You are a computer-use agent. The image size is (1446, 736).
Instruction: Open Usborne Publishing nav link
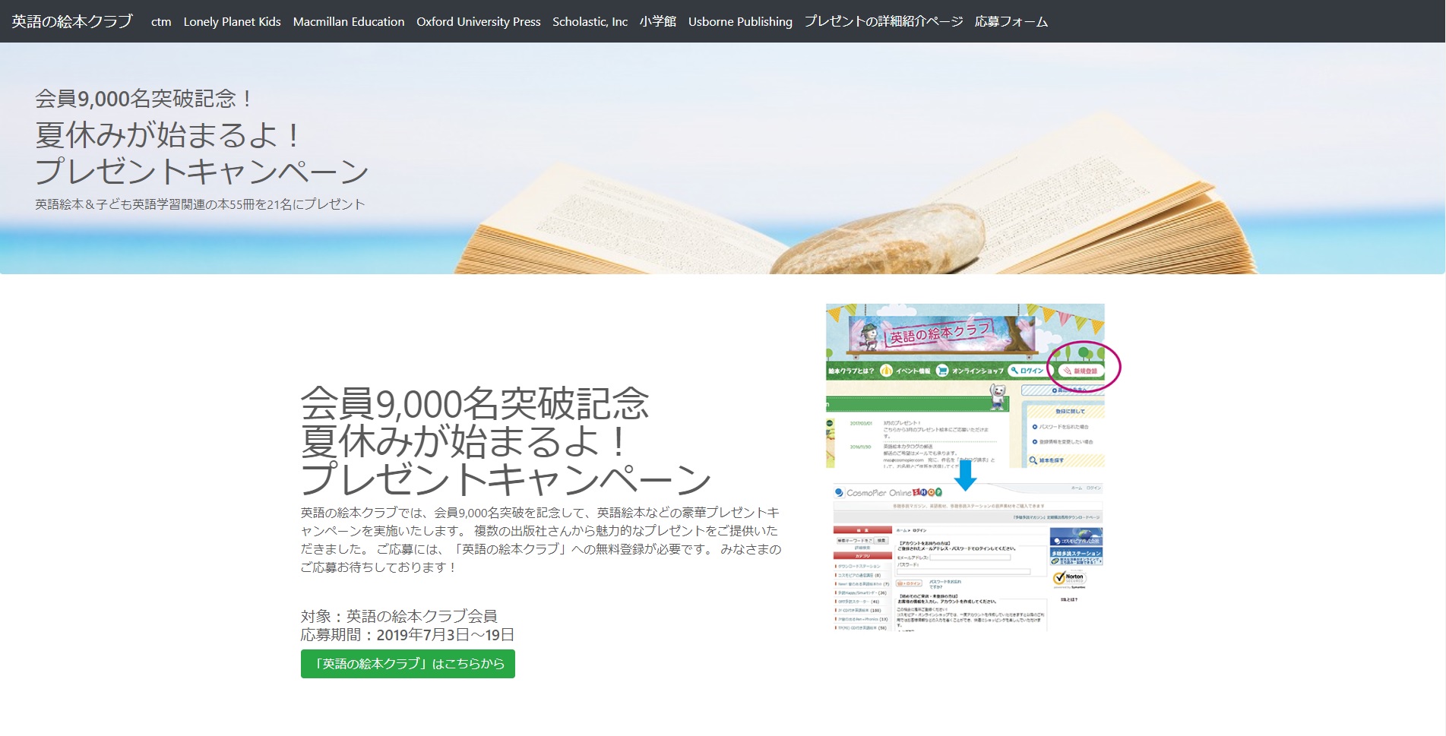point(740,21)
